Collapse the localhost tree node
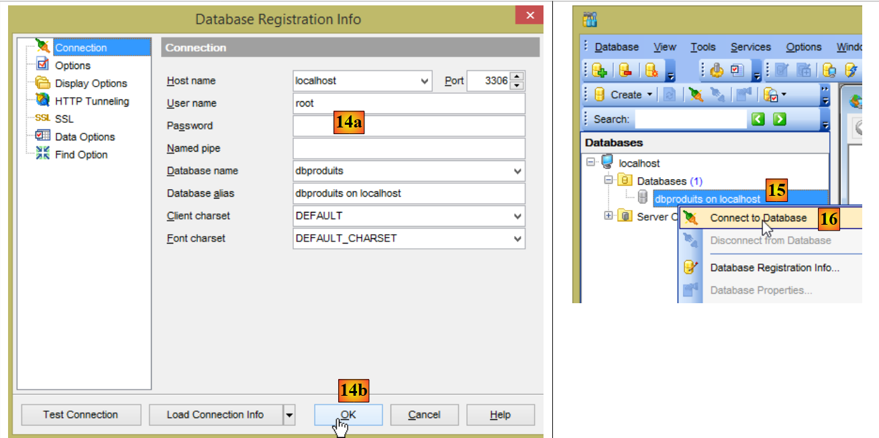 tap(590, 162)
